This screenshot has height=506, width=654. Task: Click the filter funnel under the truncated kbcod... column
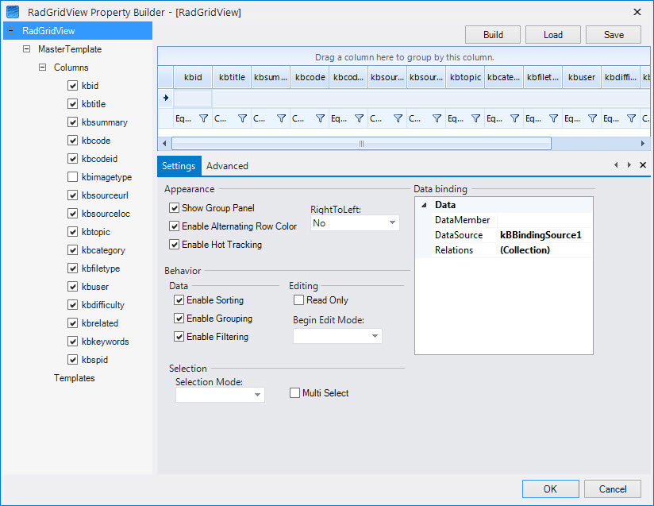pyautogui.click(x=359, y=118)
